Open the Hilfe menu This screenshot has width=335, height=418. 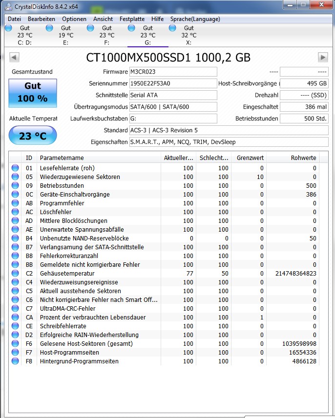(x=158, y=19)
